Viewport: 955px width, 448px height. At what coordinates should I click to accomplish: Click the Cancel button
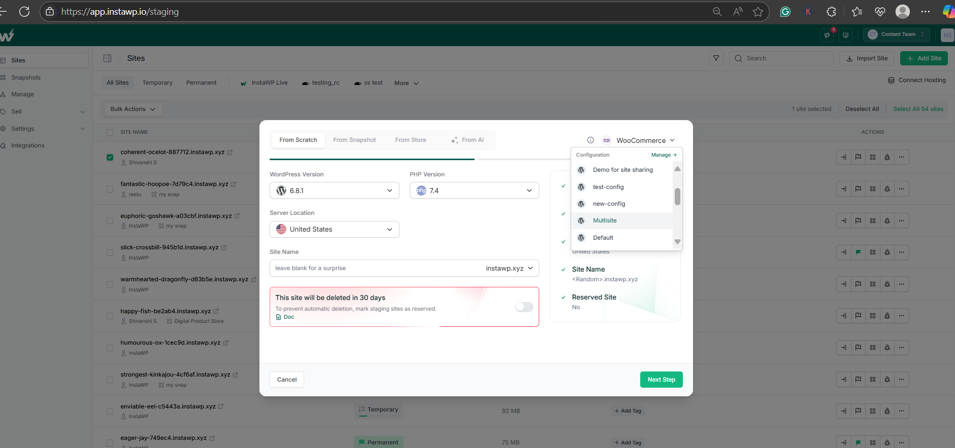point(287,380)
